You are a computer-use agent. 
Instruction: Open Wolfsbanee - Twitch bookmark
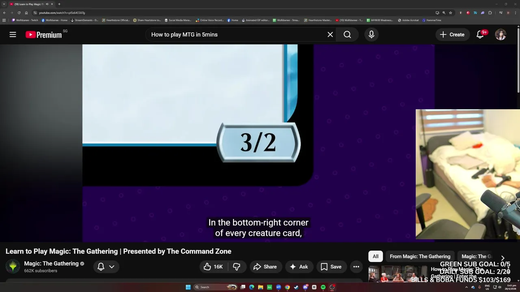[25, 20]
